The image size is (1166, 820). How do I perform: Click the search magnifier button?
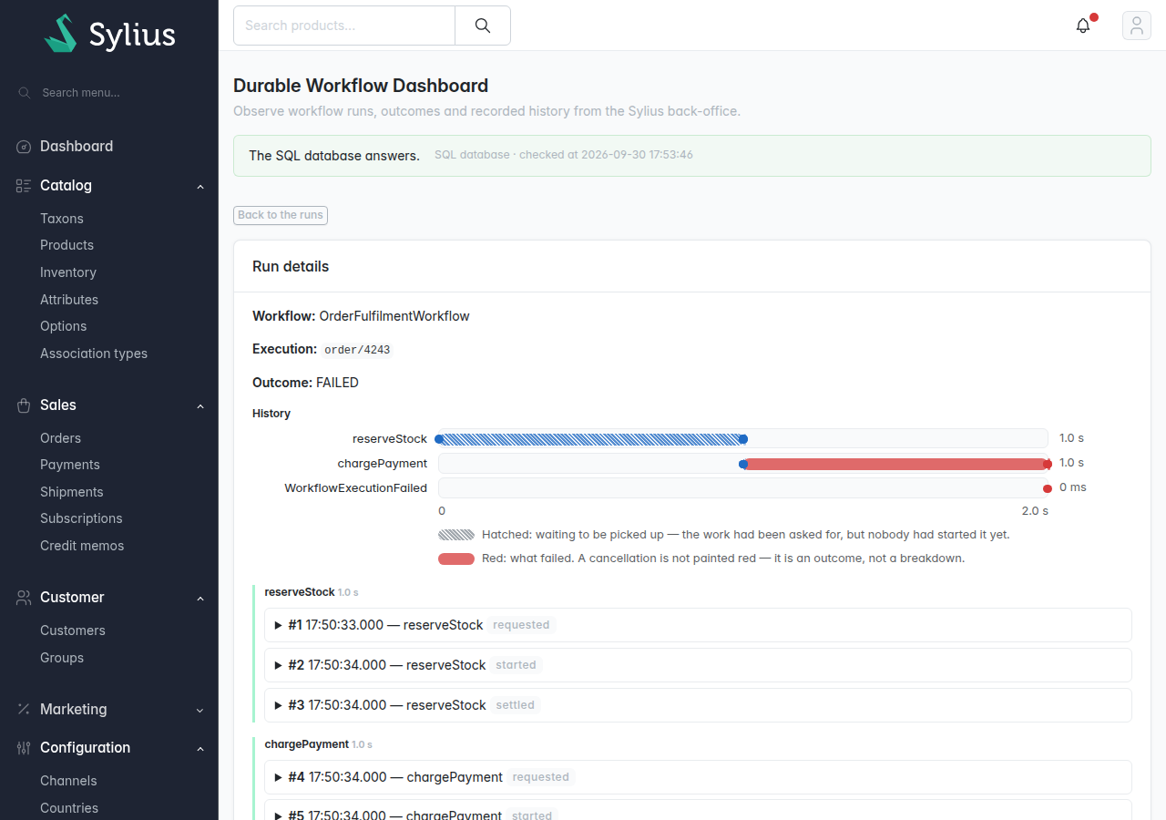(x=483, y=26)
